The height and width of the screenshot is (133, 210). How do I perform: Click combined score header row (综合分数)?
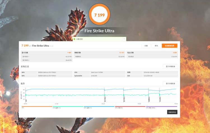tap(152, 53)
